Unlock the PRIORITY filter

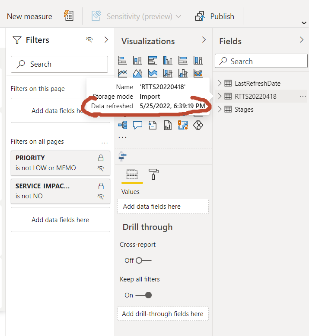point(101,158)
